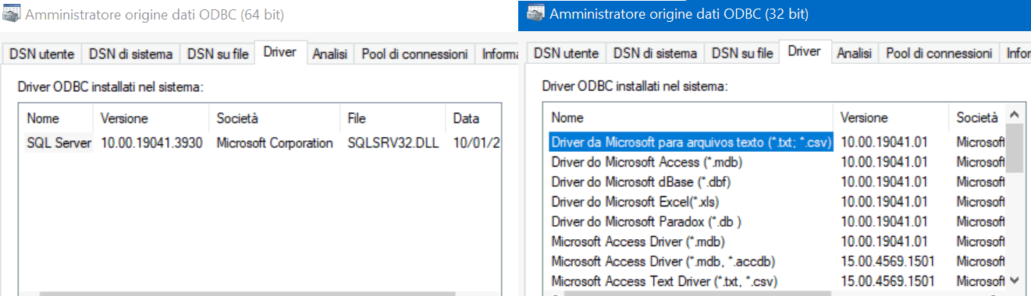Click scroll up arrow in 32 bit driver list

pyautogui.click(x=1014, y=115)
